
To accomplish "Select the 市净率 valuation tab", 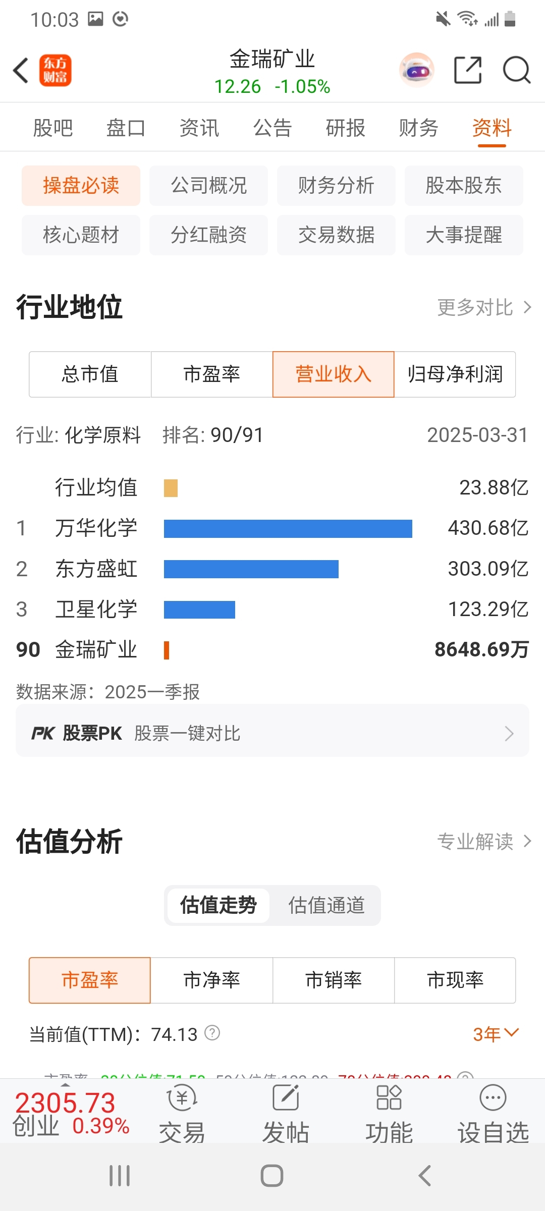I will click(211, 980).
